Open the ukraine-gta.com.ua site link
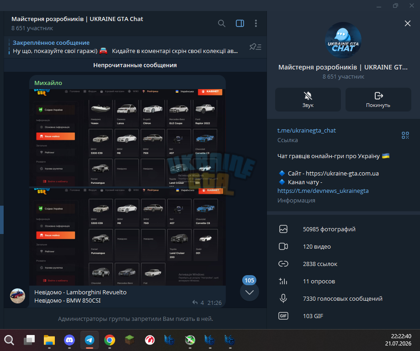 [x=342, y=173]
